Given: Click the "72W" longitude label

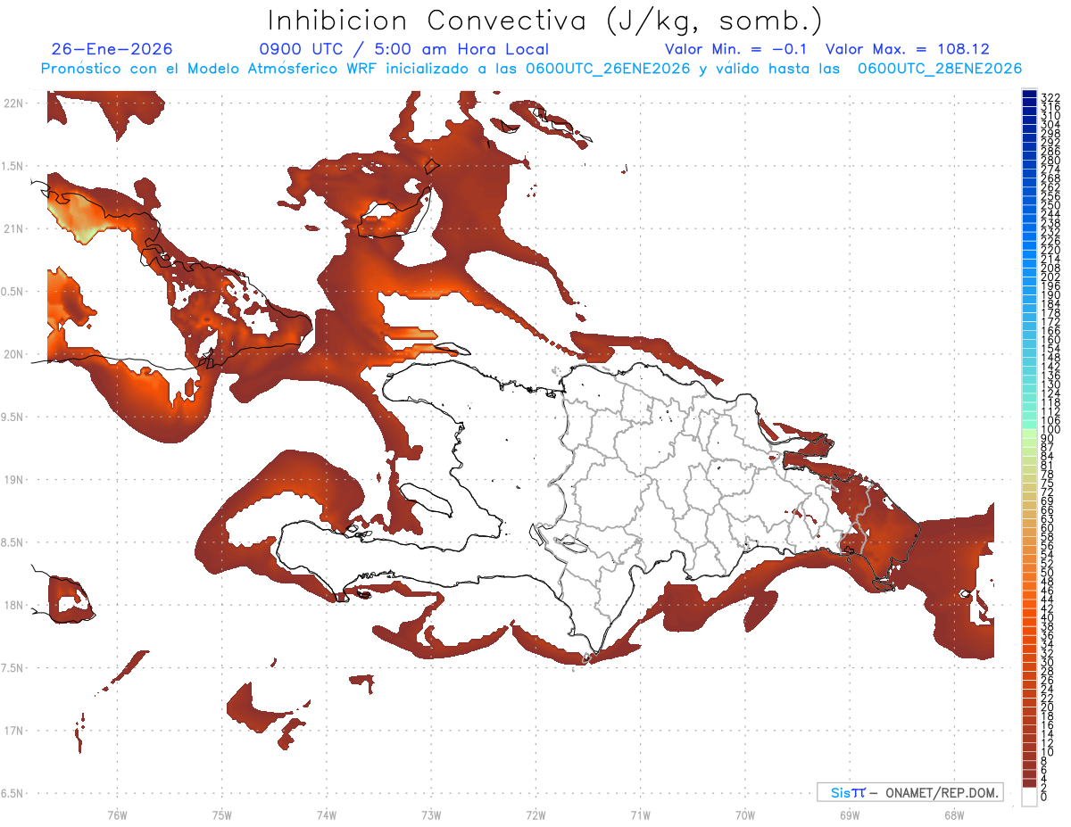Looking at the screenshot, I should (535, 815).
